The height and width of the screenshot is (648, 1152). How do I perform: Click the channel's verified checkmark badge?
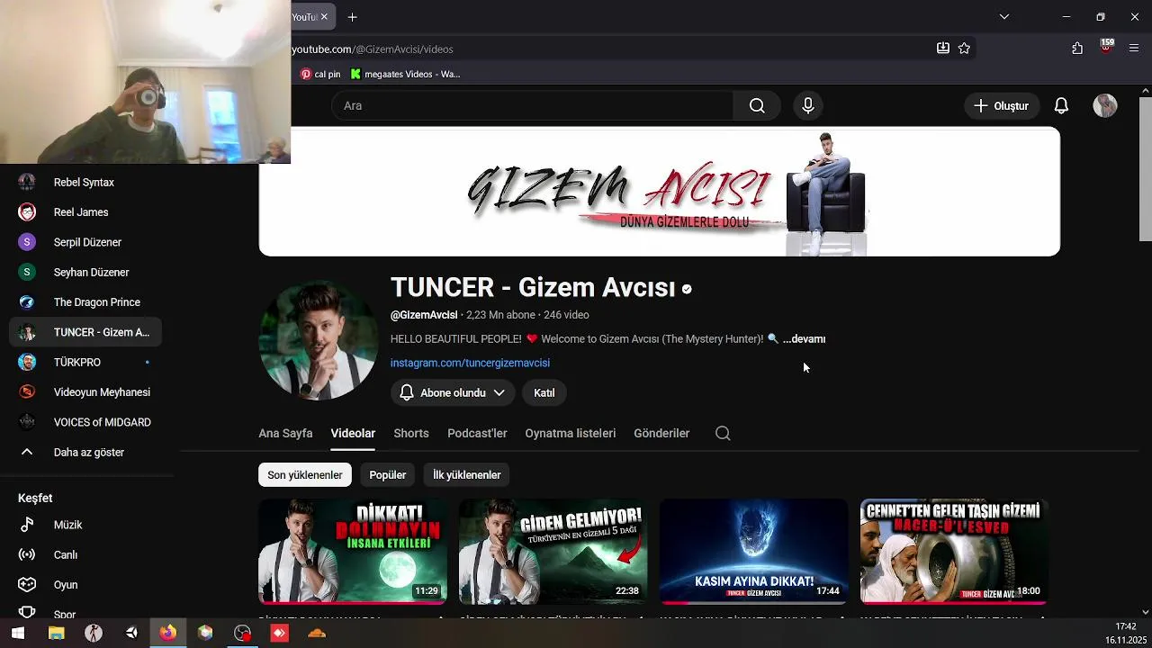point(687,289)
